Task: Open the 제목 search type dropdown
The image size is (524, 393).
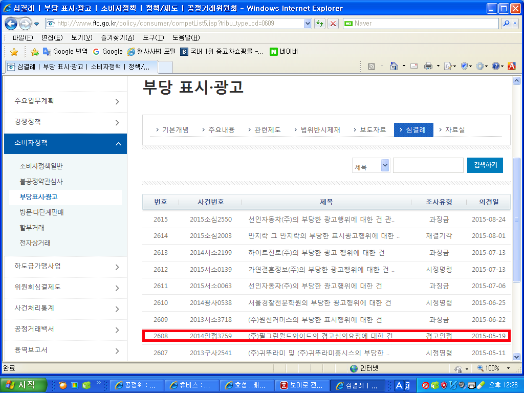Action: tap(385, 165)
